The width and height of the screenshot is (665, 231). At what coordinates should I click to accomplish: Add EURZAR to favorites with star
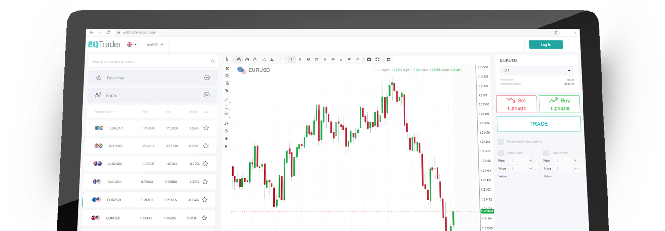206,128
